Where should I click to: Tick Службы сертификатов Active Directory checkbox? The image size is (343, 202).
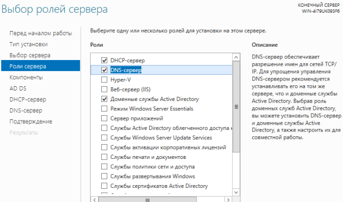point(104,186)
